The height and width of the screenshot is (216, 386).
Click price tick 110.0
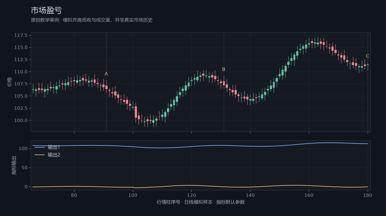coord(21,72)
